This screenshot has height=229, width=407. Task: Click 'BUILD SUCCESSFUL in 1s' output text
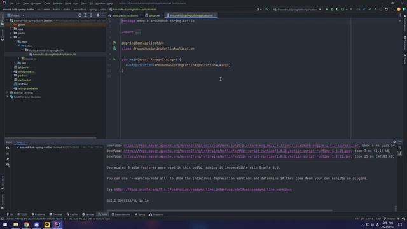[127, 201]
